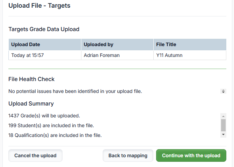Click the Uploaded by column header
This screenshot has height=167, width=234.
tap(117, 44)
